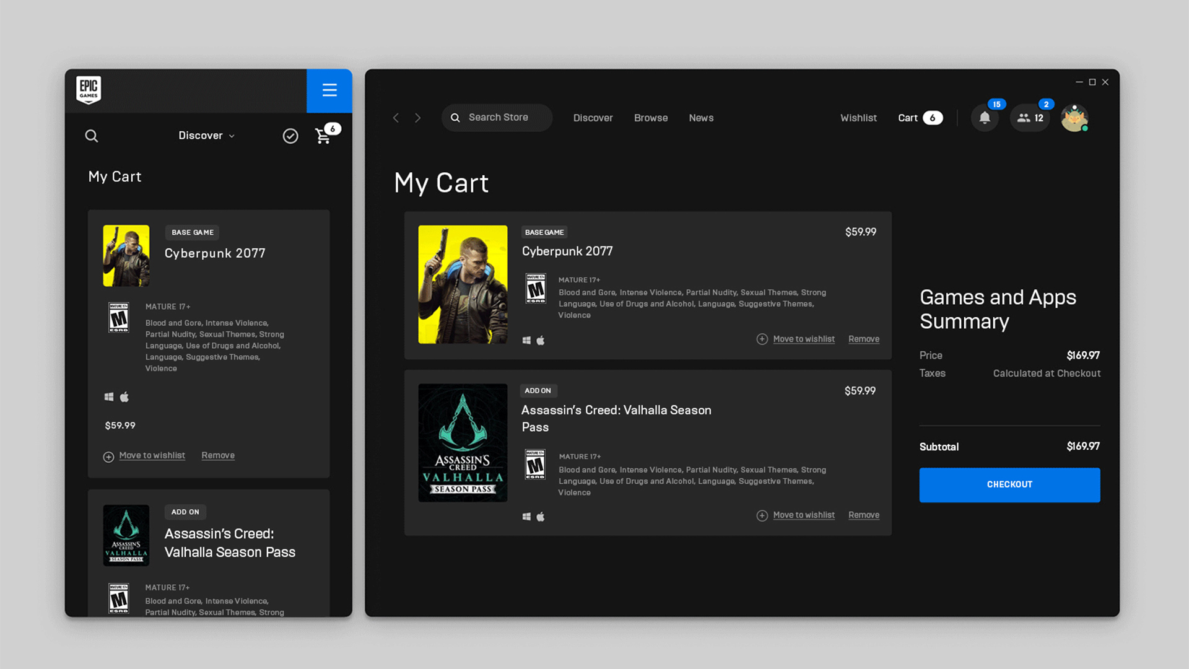Click back navigation arrow in store
Screen dimensions: 1189x669
tap(396, 118)
